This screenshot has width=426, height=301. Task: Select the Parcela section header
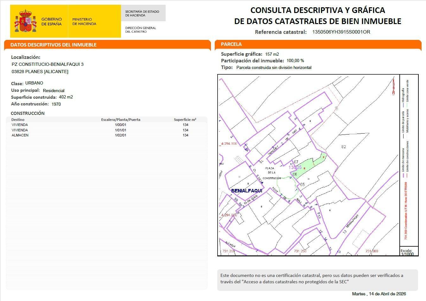pyautogui.click(x=231, y=44)
